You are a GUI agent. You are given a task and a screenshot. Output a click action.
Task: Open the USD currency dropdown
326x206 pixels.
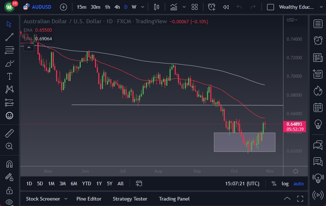(292, 20)
